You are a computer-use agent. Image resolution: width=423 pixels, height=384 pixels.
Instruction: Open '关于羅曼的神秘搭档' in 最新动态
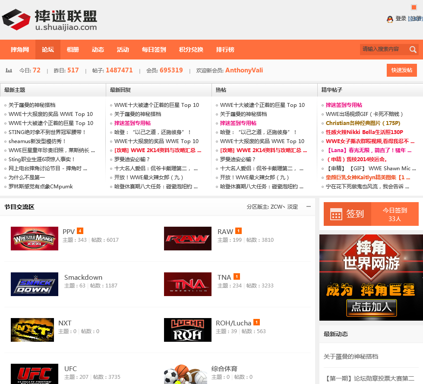click(350, 356)
